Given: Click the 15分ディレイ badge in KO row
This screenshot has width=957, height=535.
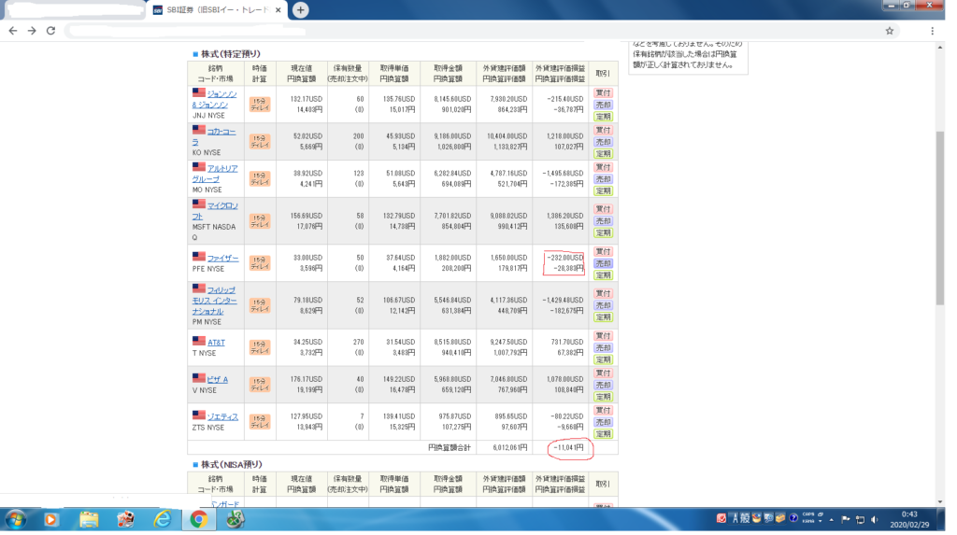Looking at the screenshot, I should point(260,142).
